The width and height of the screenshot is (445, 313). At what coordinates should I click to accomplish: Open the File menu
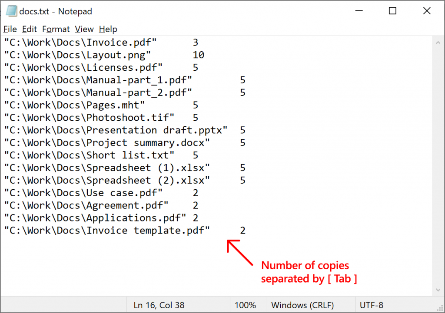[10, 29]
